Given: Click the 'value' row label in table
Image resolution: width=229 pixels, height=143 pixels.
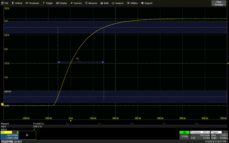Looking at the screenshot, I should (3, 126).
